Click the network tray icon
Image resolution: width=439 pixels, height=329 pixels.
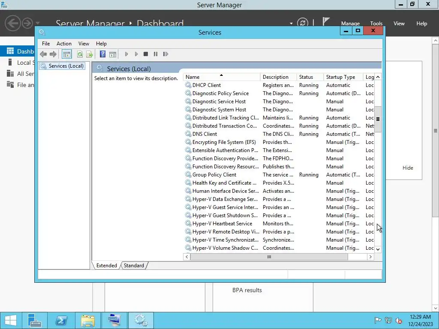click(x=388, y=320)
